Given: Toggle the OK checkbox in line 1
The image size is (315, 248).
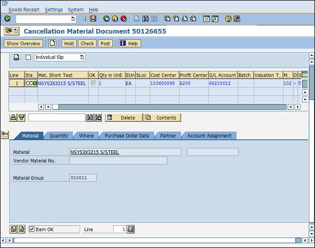Looking at the screenshot, I should click(x=92, y=83).
